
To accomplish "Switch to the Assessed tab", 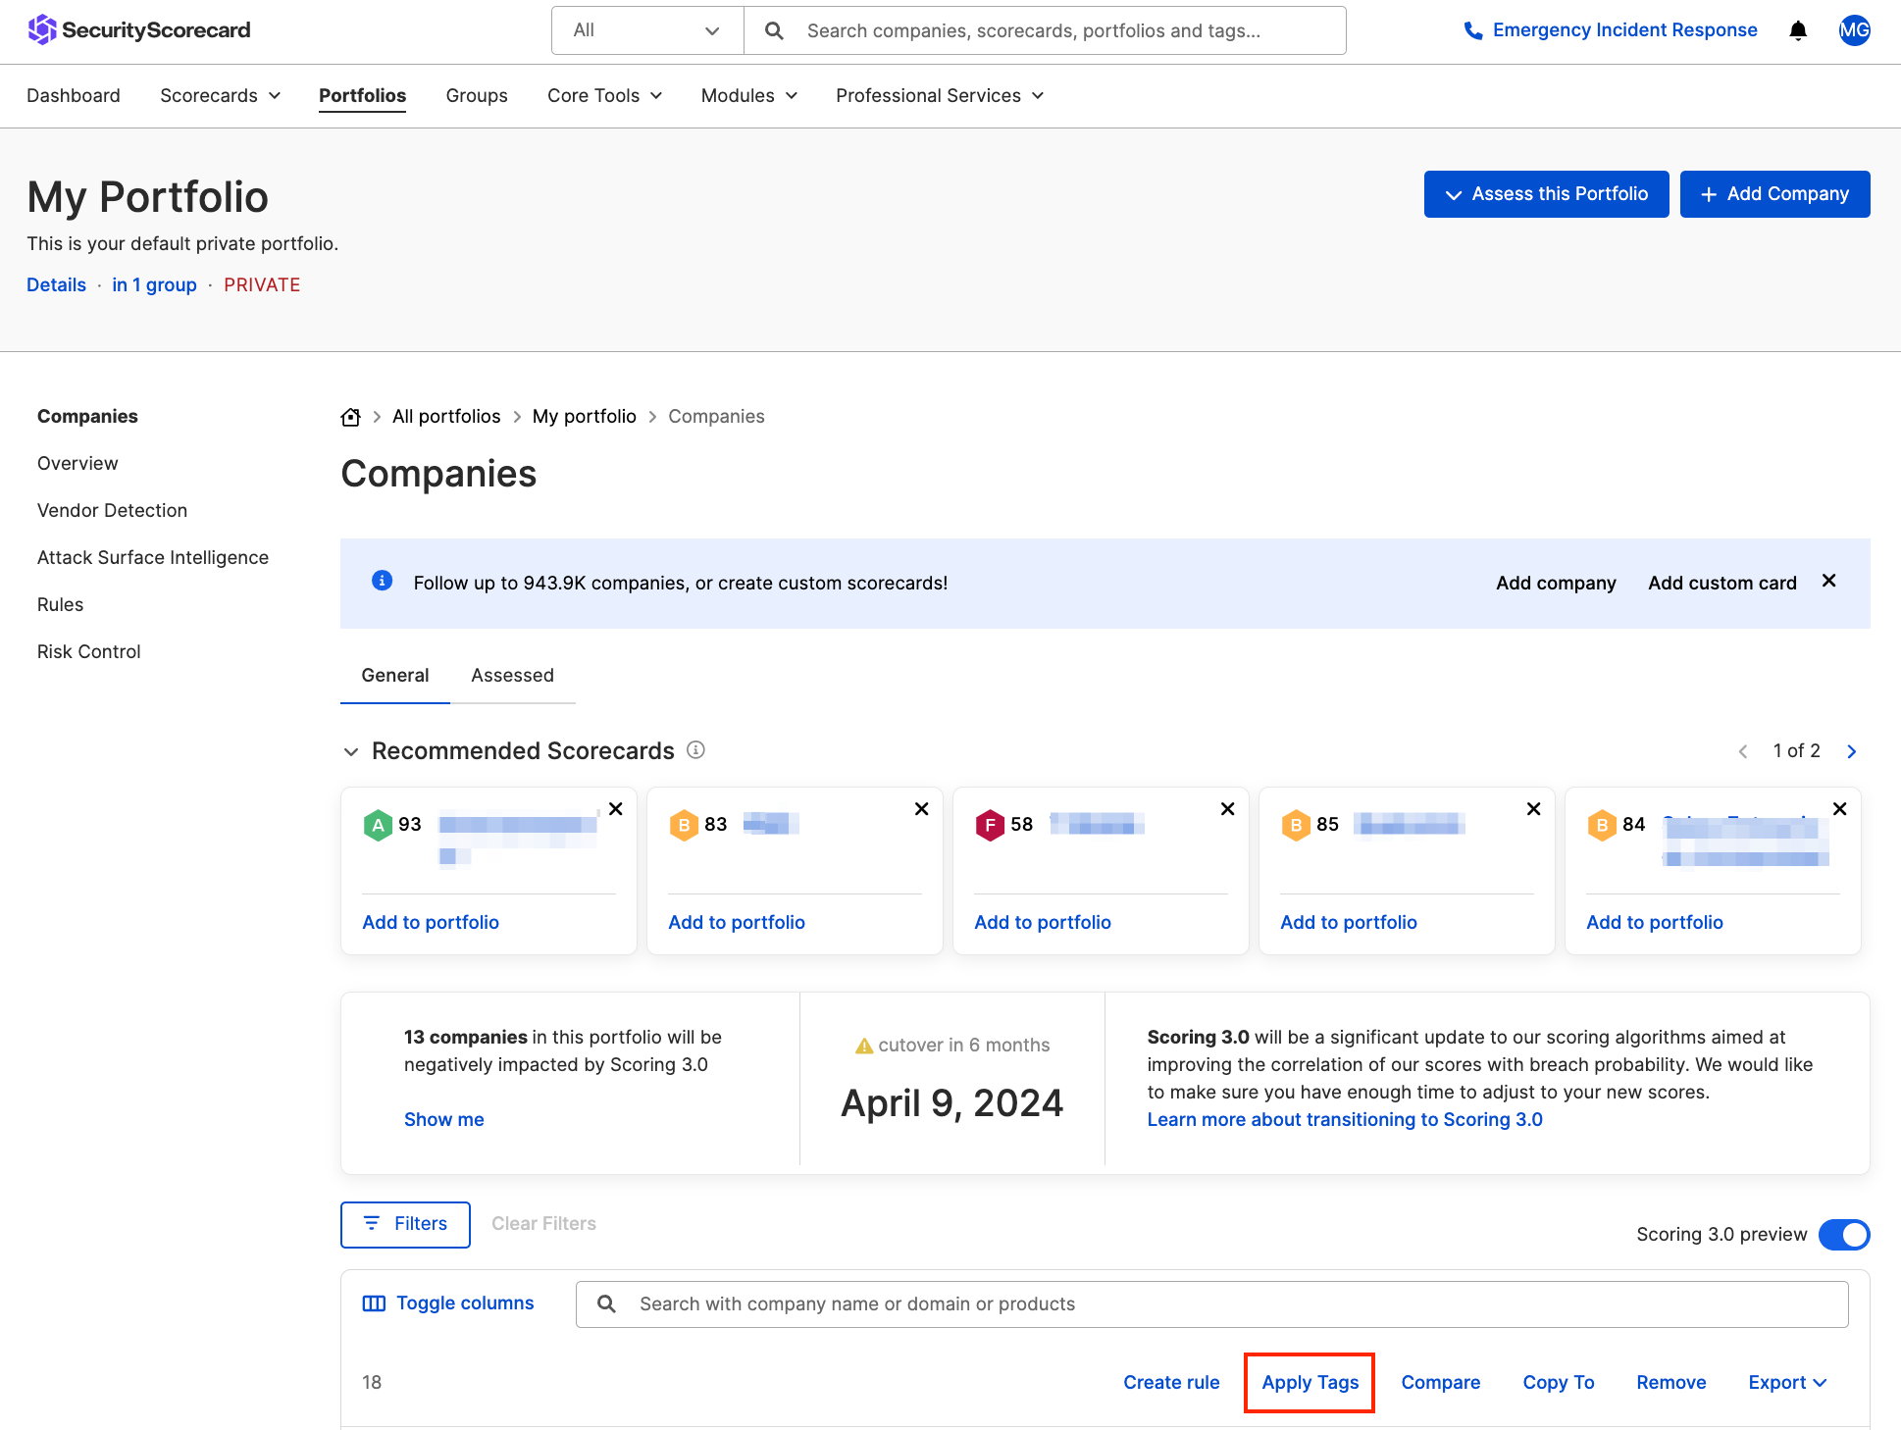I will click(512, 675).
